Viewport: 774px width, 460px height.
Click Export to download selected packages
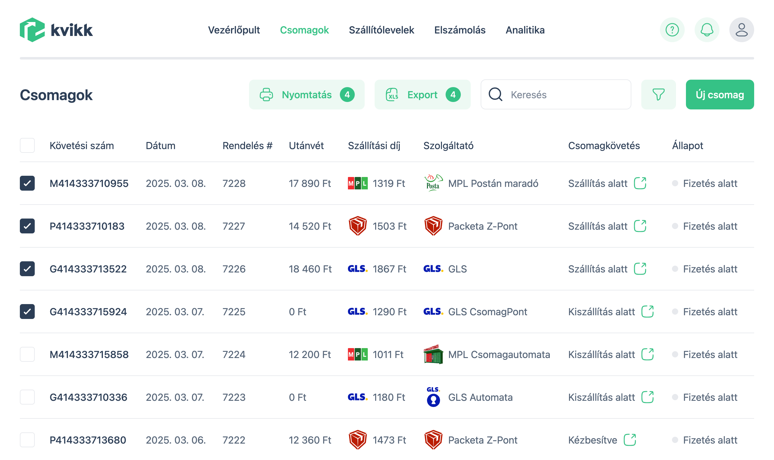(x=422, y=95)
